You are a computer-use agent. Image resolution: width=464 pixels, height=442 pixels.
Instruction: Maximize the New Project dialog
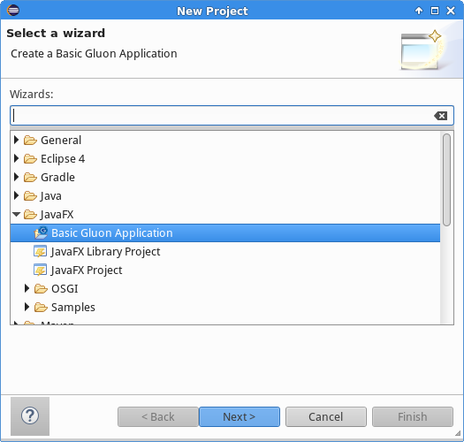(x=435, y=11)
